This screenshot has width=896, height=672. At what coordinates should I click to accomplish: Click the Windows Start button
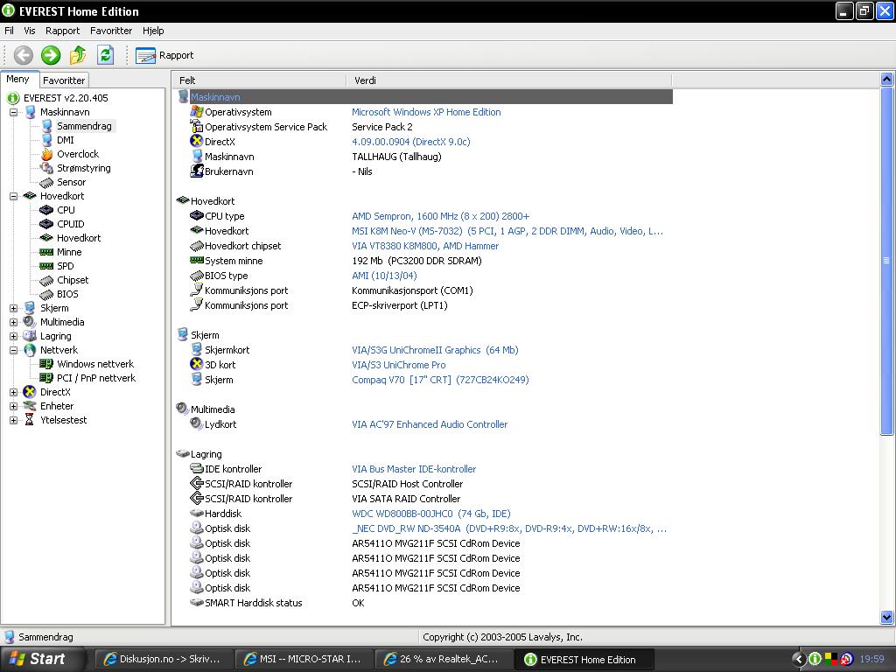click(41, 659)
